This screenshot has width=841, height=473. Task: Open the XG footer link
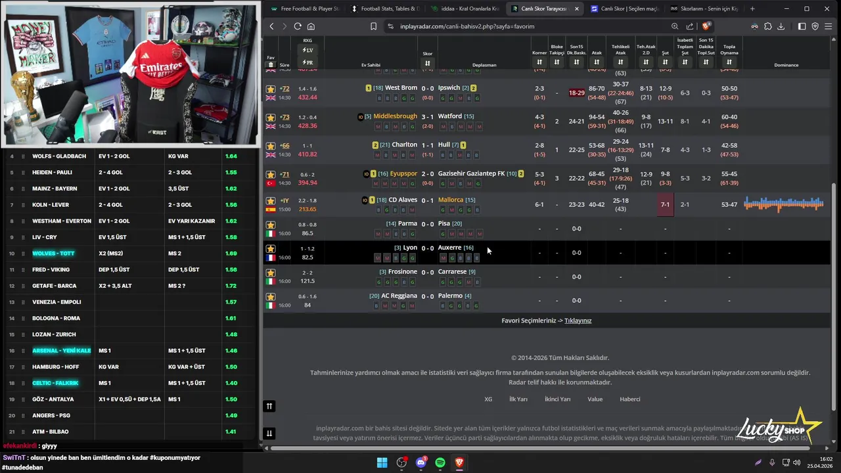[488, 399]
